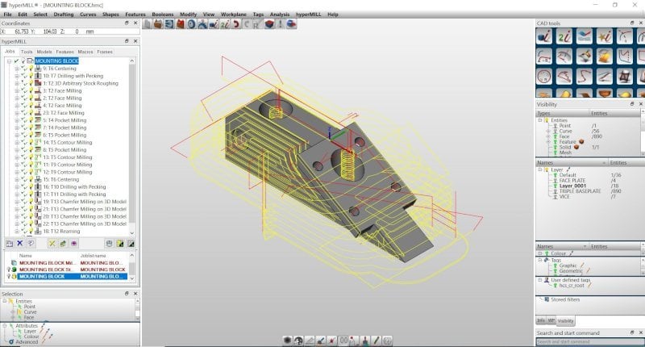Click the orange color dot next to Solid
The image size is (645, 347).
click(576, 148)
